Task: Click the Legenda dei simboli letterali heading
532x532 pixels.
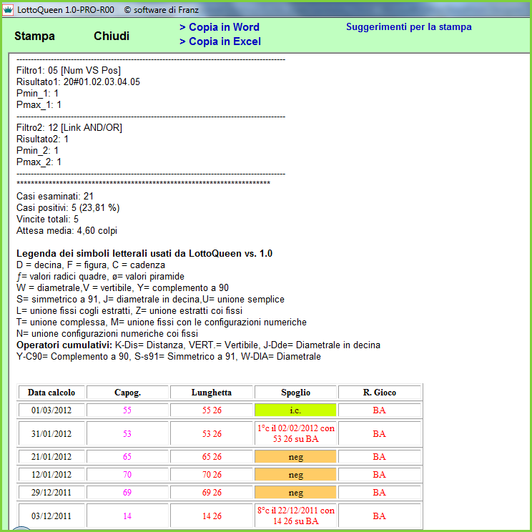Action: (144, 253)
